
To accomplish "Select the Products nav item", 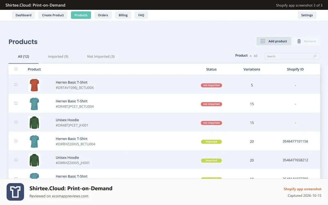I will pos(81,15).
